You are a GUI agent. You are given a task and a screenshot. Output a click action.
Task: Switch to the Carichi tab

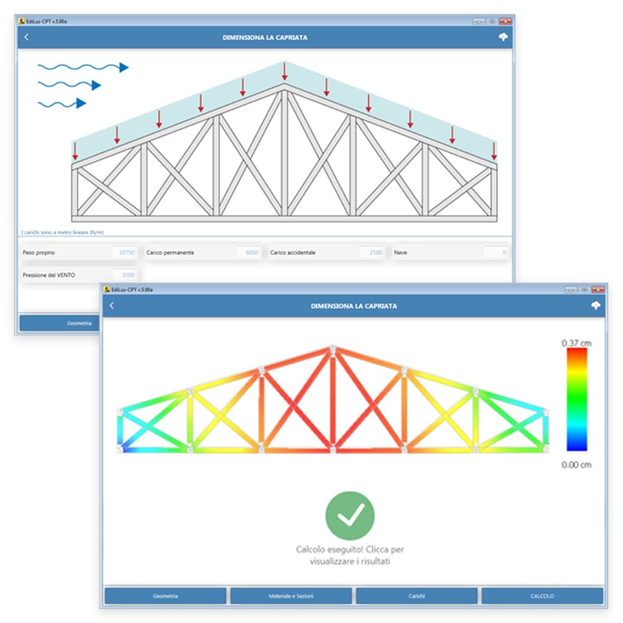416,596
